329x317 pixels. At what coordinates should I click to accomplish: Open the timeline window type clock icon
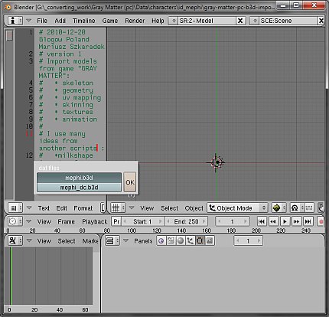(15, 221)
